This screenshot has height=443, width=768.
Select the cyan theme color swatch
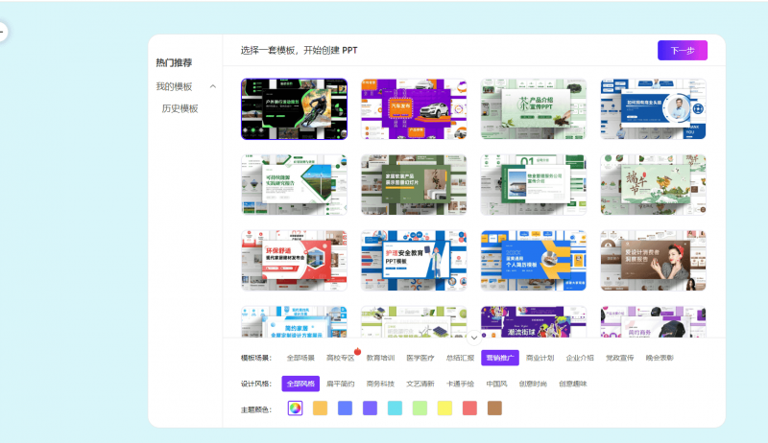click(x=395, y=408)
